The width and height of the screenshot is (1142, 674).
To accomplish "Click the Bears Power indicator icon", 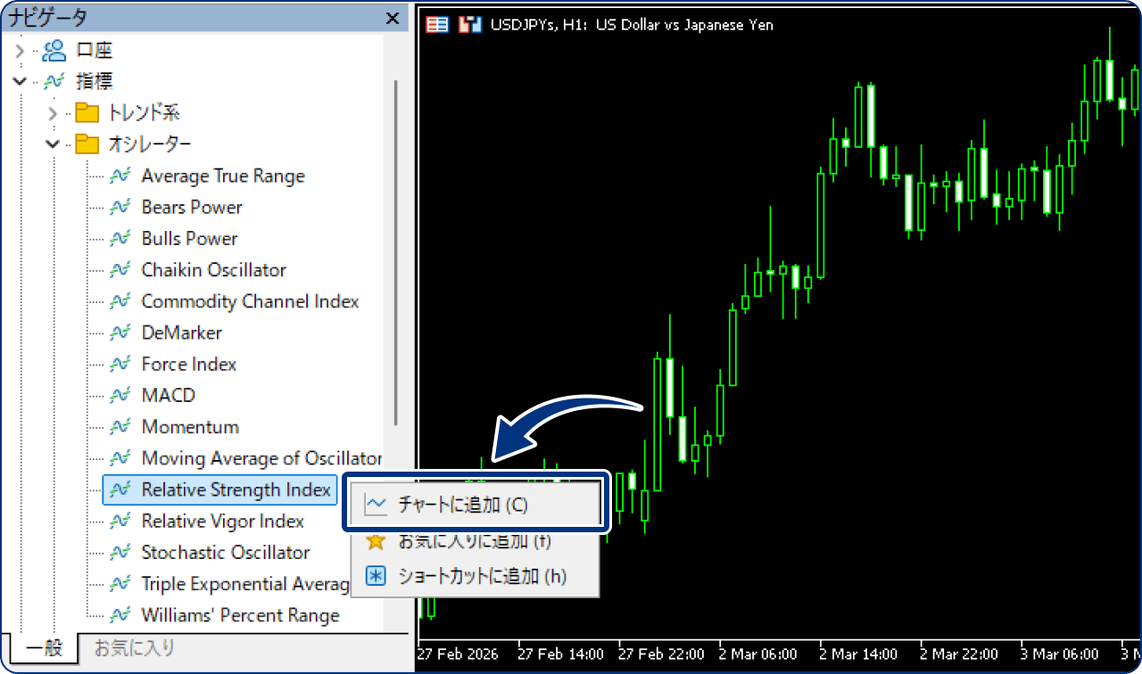I will (120, 207).
